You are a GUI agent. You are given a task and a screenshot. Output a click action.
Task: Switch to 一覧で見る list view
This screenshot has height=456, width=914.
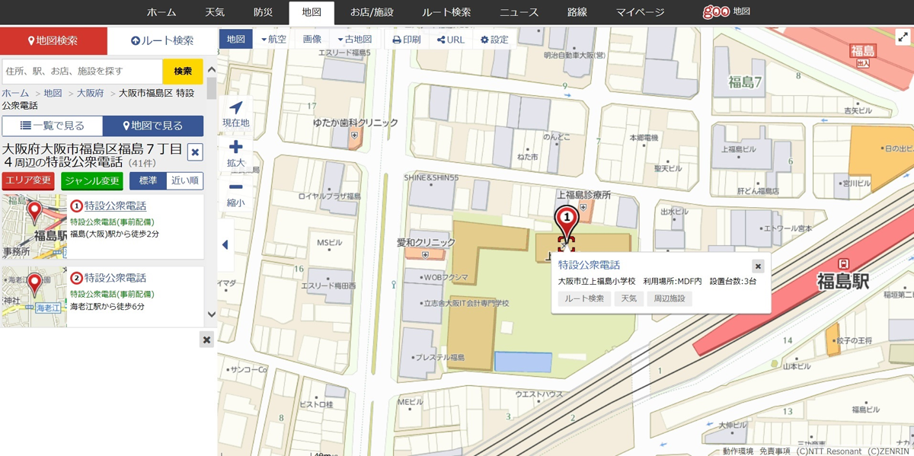pyautogui.click(x=52, y=126)
